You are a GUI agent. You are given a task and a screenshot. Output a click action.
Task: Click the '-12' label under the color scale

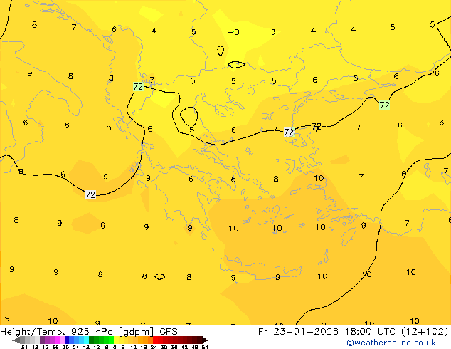click(x=95, y=347)
